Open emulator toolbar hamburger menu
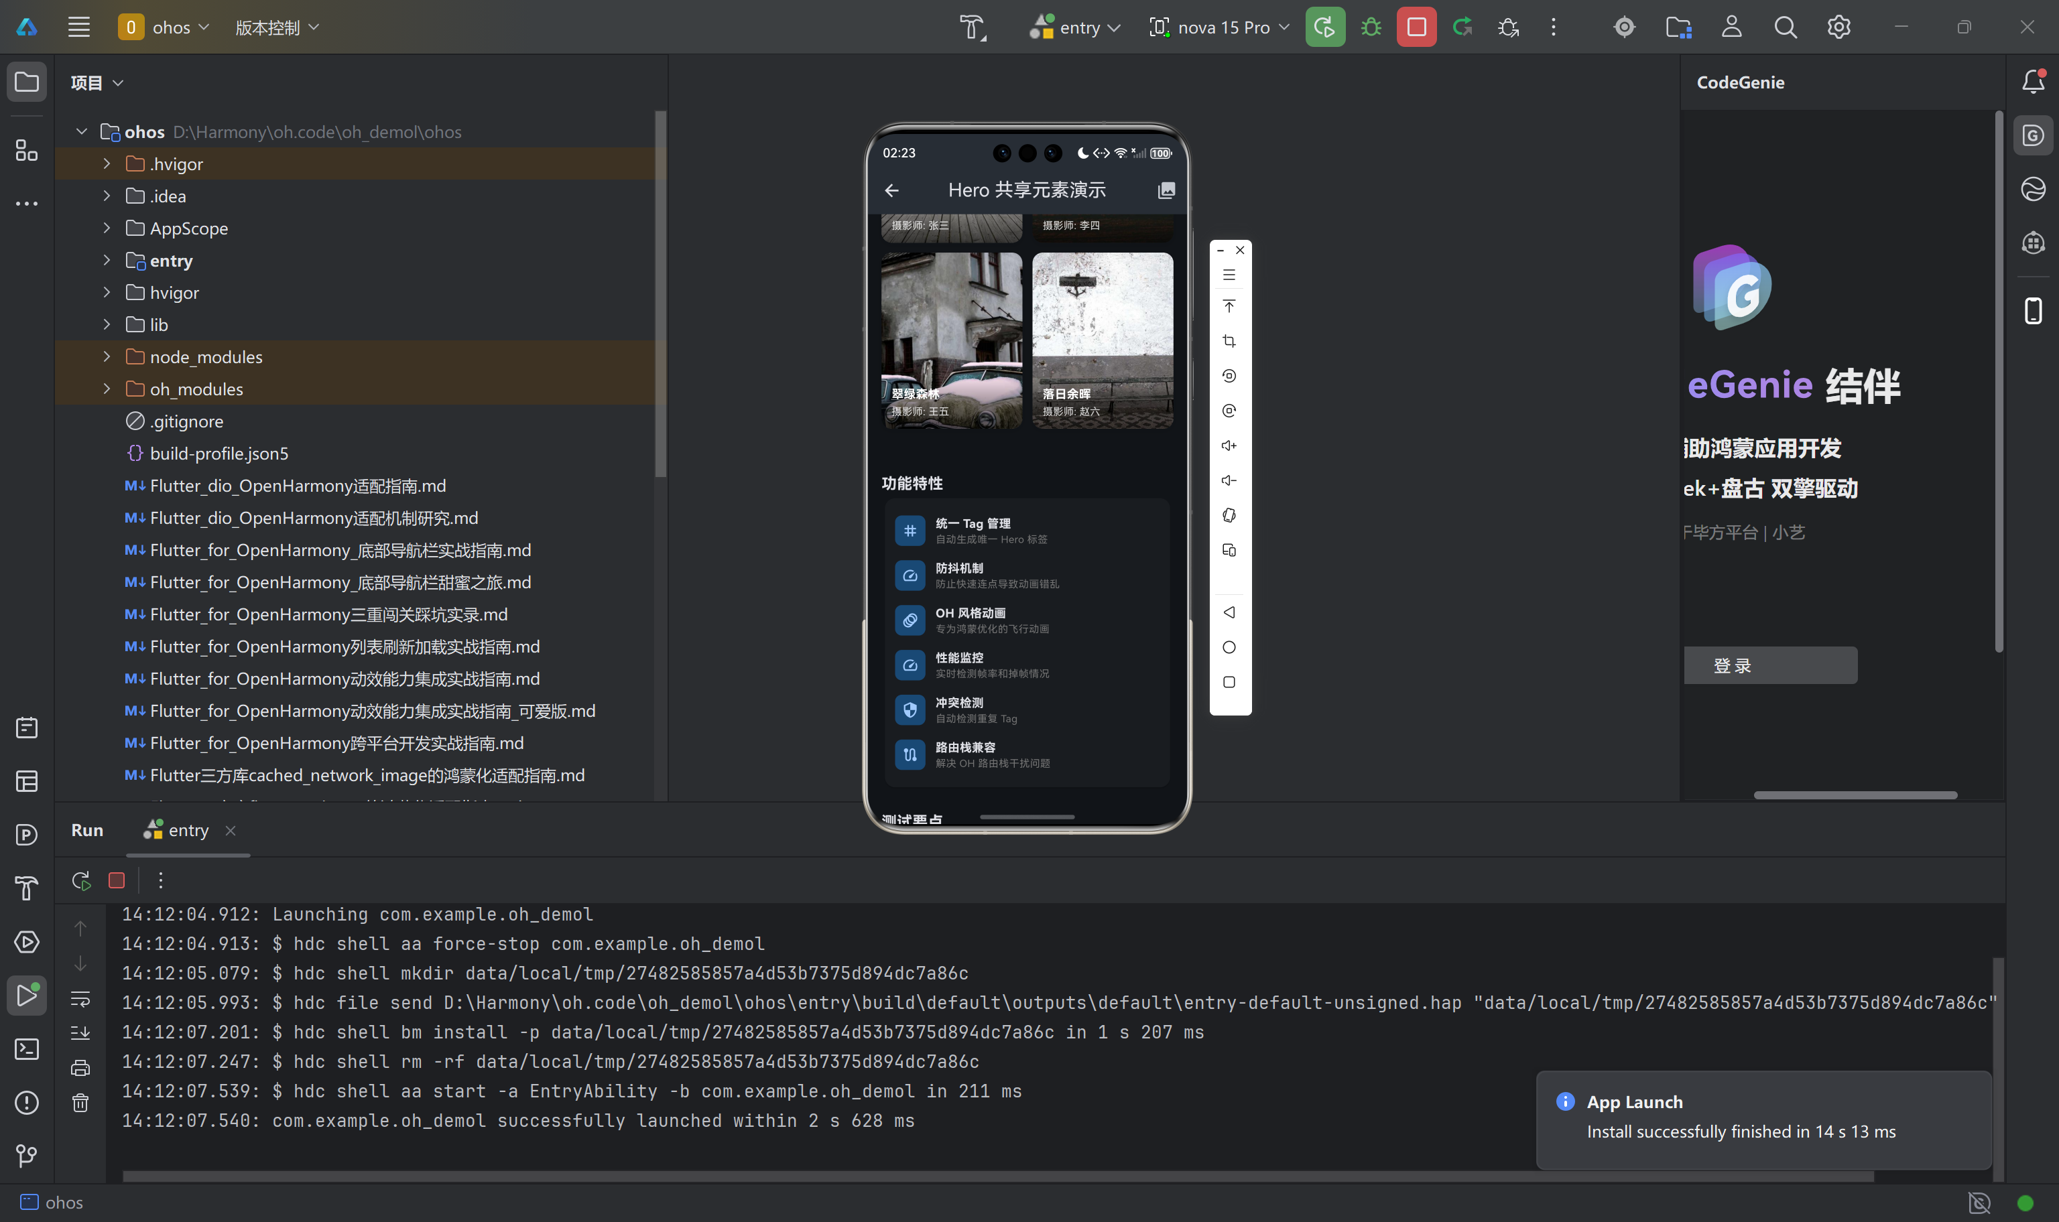 [1229, 275]
